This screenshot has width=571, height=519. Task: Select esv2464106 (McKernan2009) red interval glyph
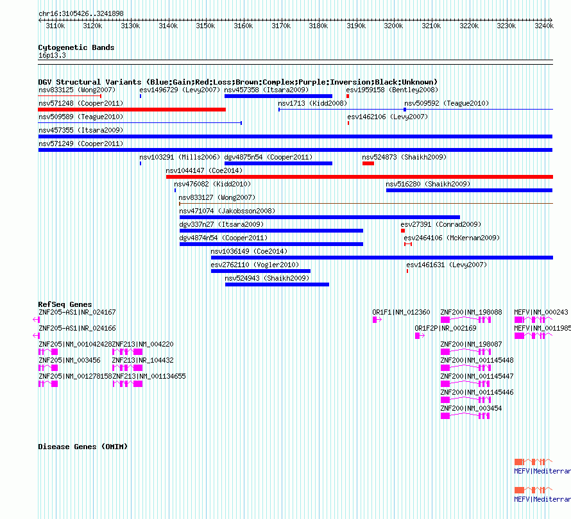tap(408, 244)
